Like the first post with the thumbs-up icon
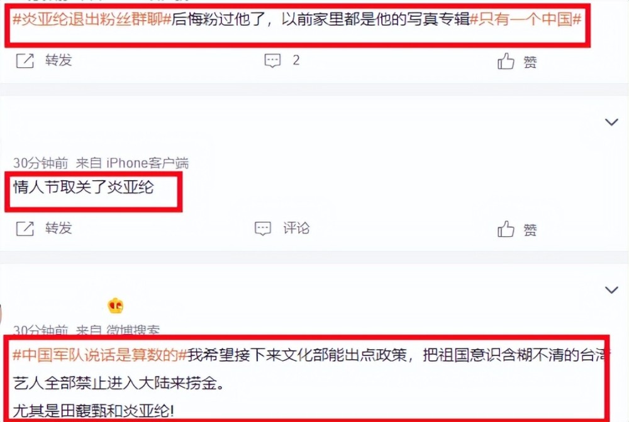Image resolution: width=629 pixels, height=422 pixels. (x=506, y=62)
